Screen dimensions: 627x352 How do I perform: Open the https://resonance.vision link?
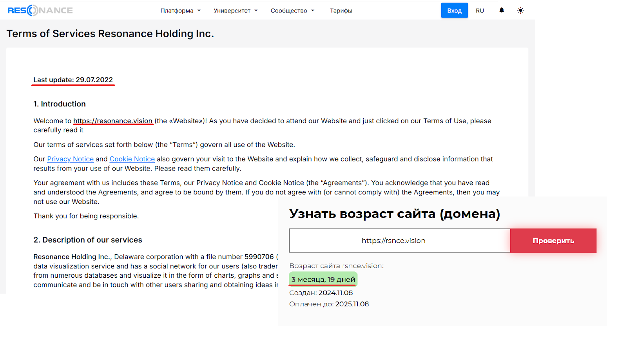click(113, 121)
